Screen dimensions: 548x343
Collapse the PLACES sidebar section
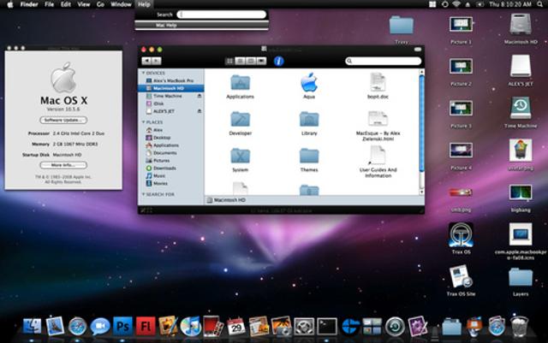coord(144,122)
